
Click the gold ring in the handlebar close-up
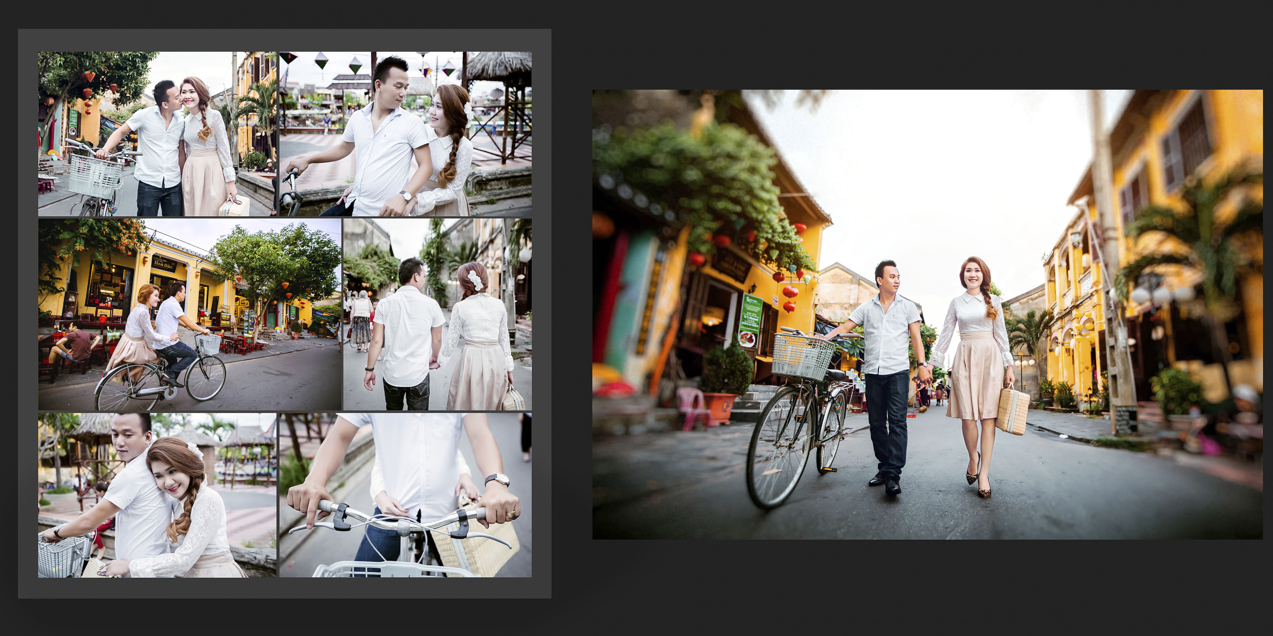pyautogui.click(x=511, y=515)
